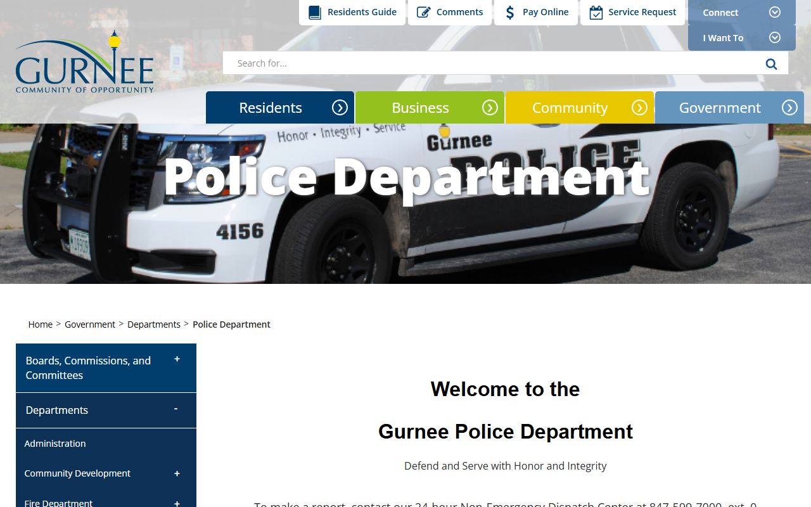The height and width of the screenshot is (507, 811).
Task: Go to Home breadcrumb
Action: [41, 324]
